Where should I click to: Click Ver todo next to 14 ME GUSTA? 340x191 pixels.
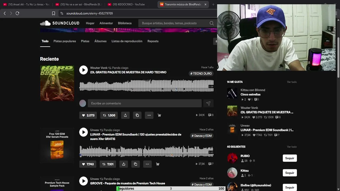tap(292, 82)
